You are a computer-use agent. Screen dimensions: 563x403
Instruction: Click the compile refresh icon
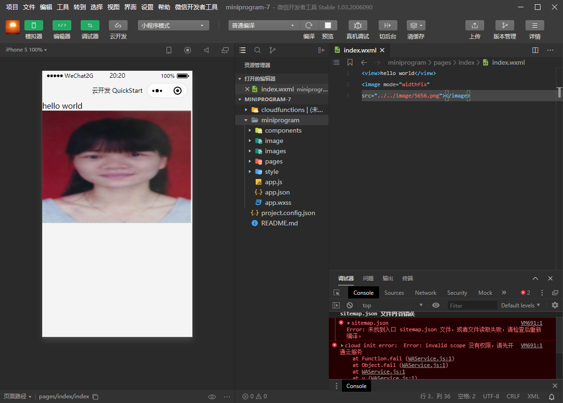click(x=309, y=25)
